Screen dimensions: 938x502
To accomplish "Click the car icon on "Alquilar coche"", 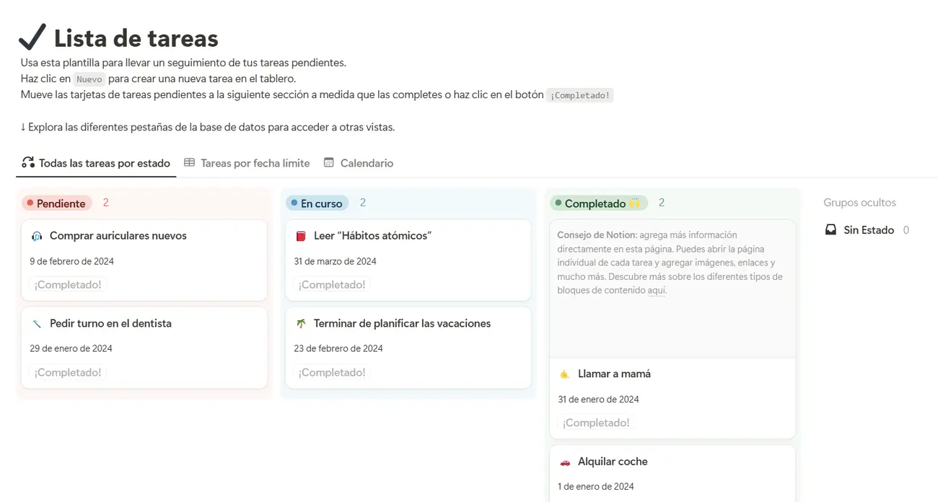I will coord(565,461).
